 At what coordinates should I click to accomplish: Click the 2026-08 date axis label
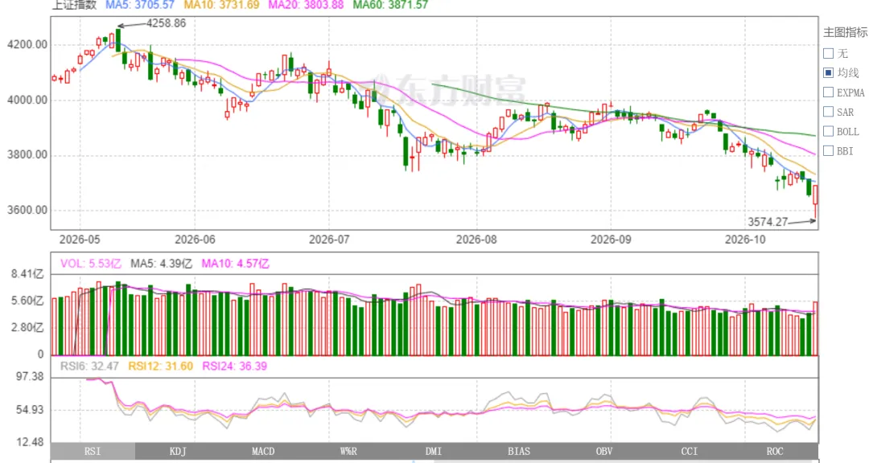click(x=476, y=240)
